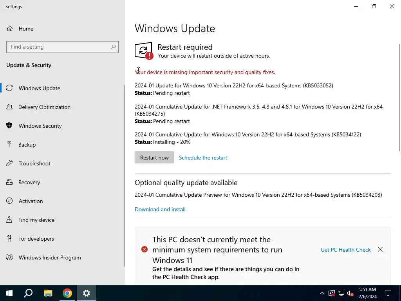Viewport: 401px width, 301px height.
Task: Click the red error icon in Windows 11 banner
Action: click(145, 249)
